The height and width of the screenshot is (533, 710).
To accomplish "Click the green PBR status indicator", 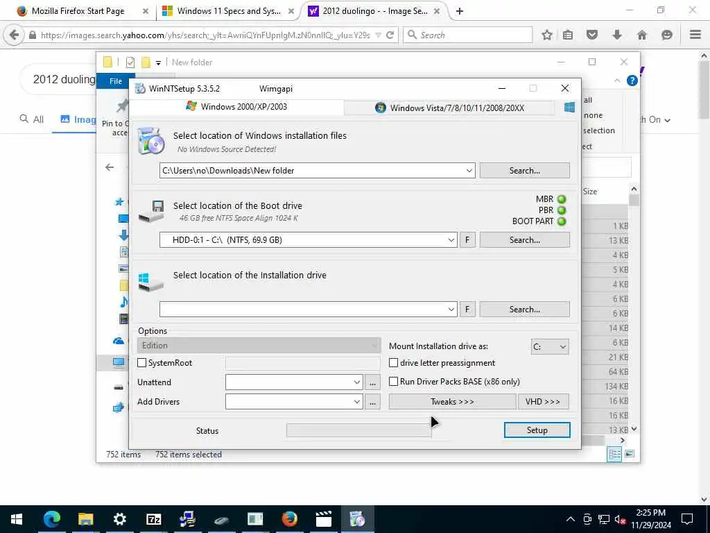I will click(x=562, y=210).
